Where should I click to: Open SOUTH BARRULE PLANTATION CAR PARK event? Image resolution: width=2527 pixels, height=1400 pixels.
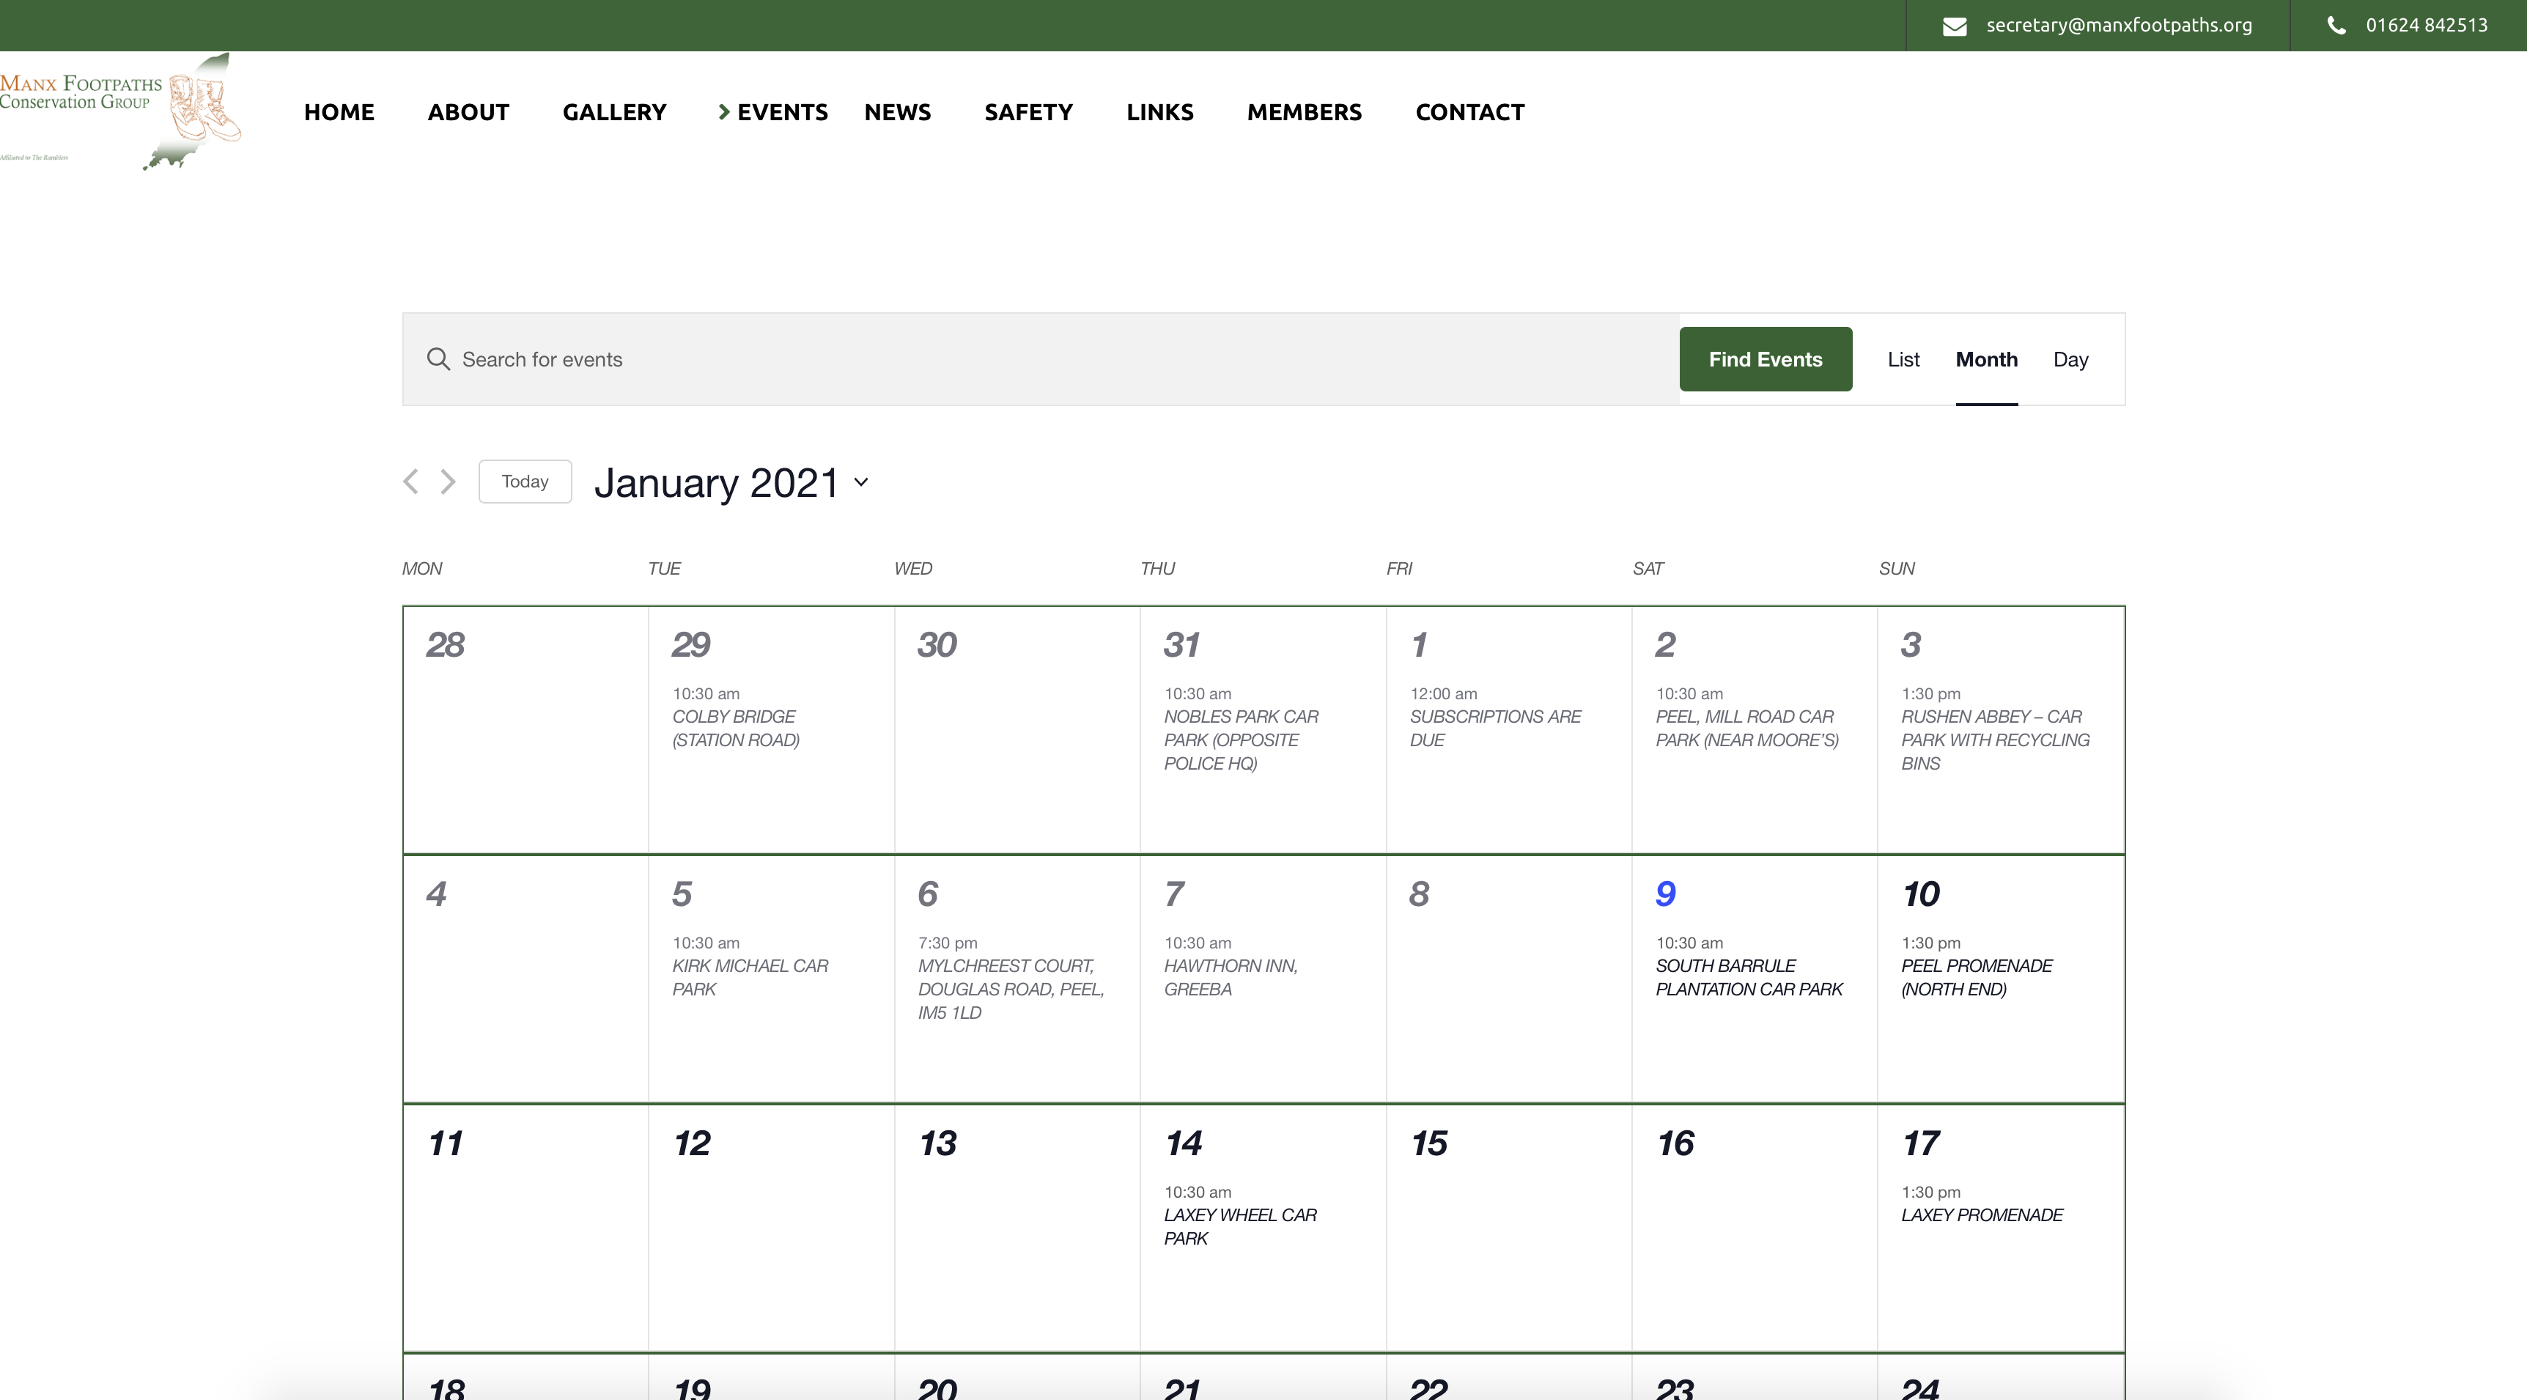point(1749,977)
